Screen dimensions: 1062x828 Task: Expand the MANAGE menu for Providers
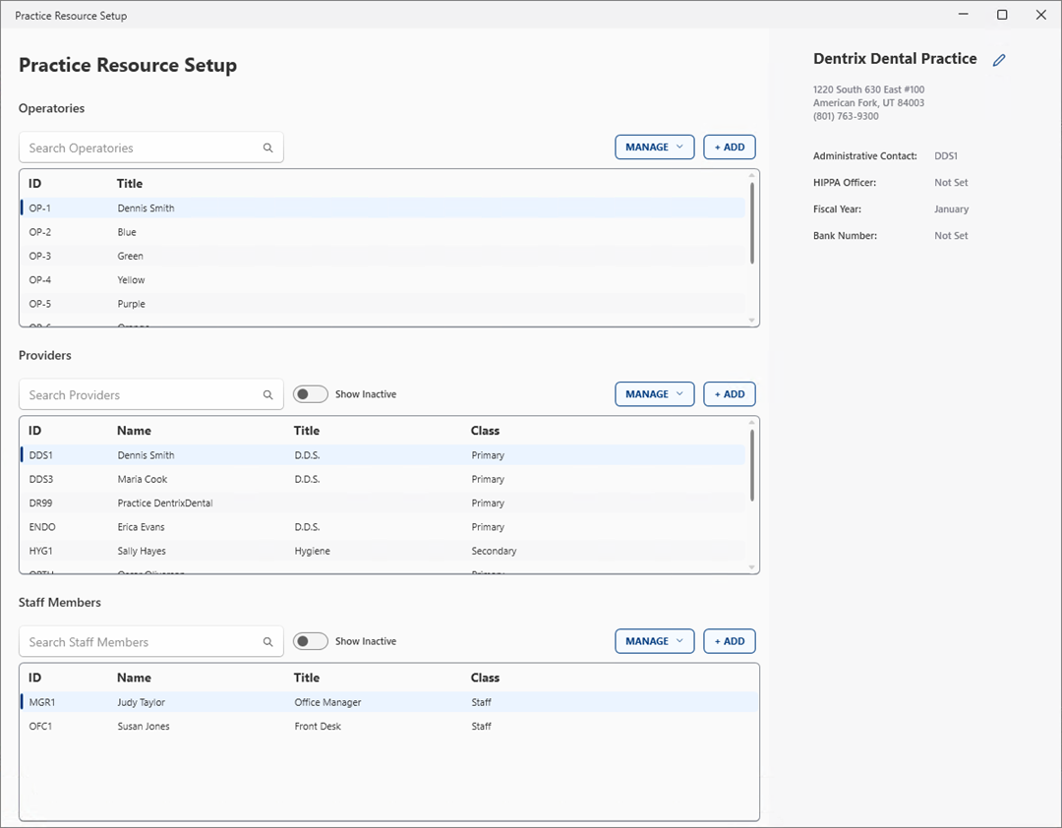point(654,393)
